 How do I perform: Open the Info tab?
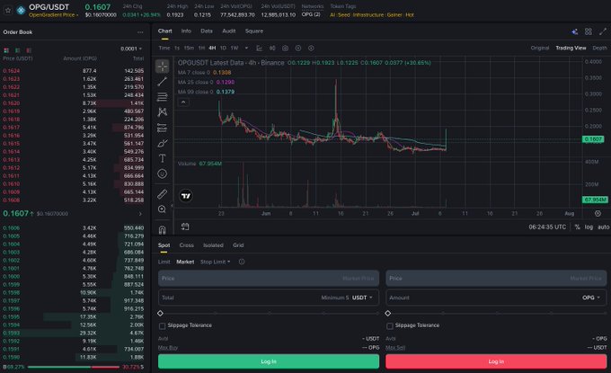pos(186,31)
